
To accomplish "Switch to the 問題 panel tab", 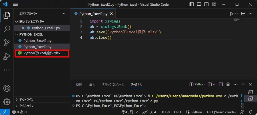I will click(79, 85).
